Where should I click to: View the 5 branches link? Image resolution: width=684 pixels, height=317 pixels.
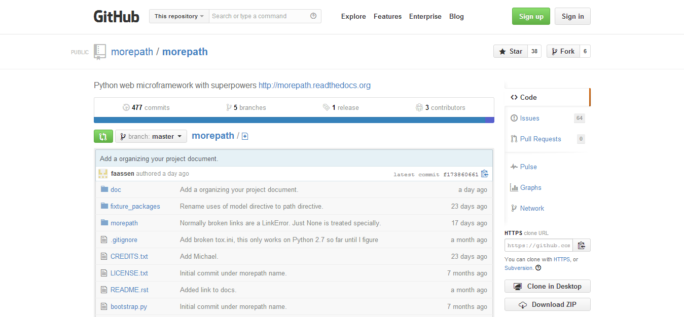tap(246, 107)
